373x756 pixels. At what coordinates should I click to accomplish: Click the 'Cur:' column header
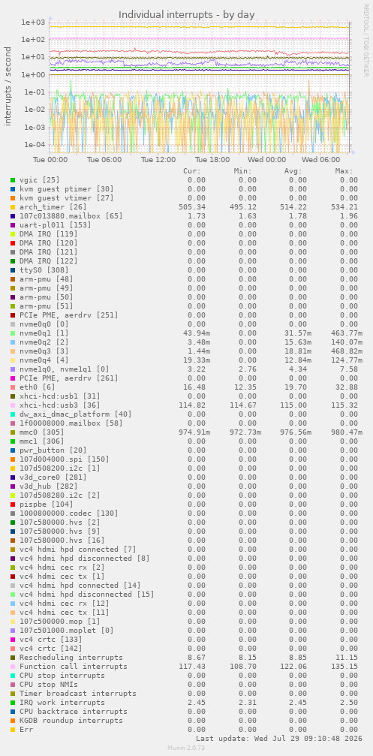tap(192, 170)
